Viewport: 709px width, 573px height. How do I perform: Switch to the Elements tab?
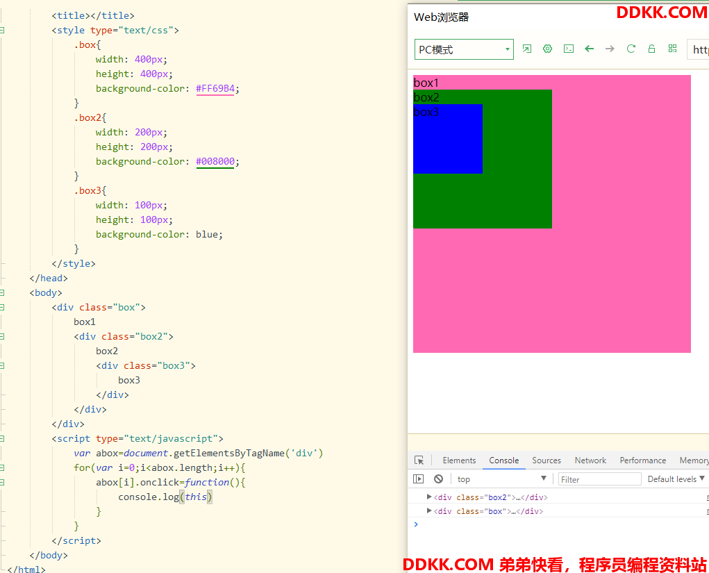(459, 460)
